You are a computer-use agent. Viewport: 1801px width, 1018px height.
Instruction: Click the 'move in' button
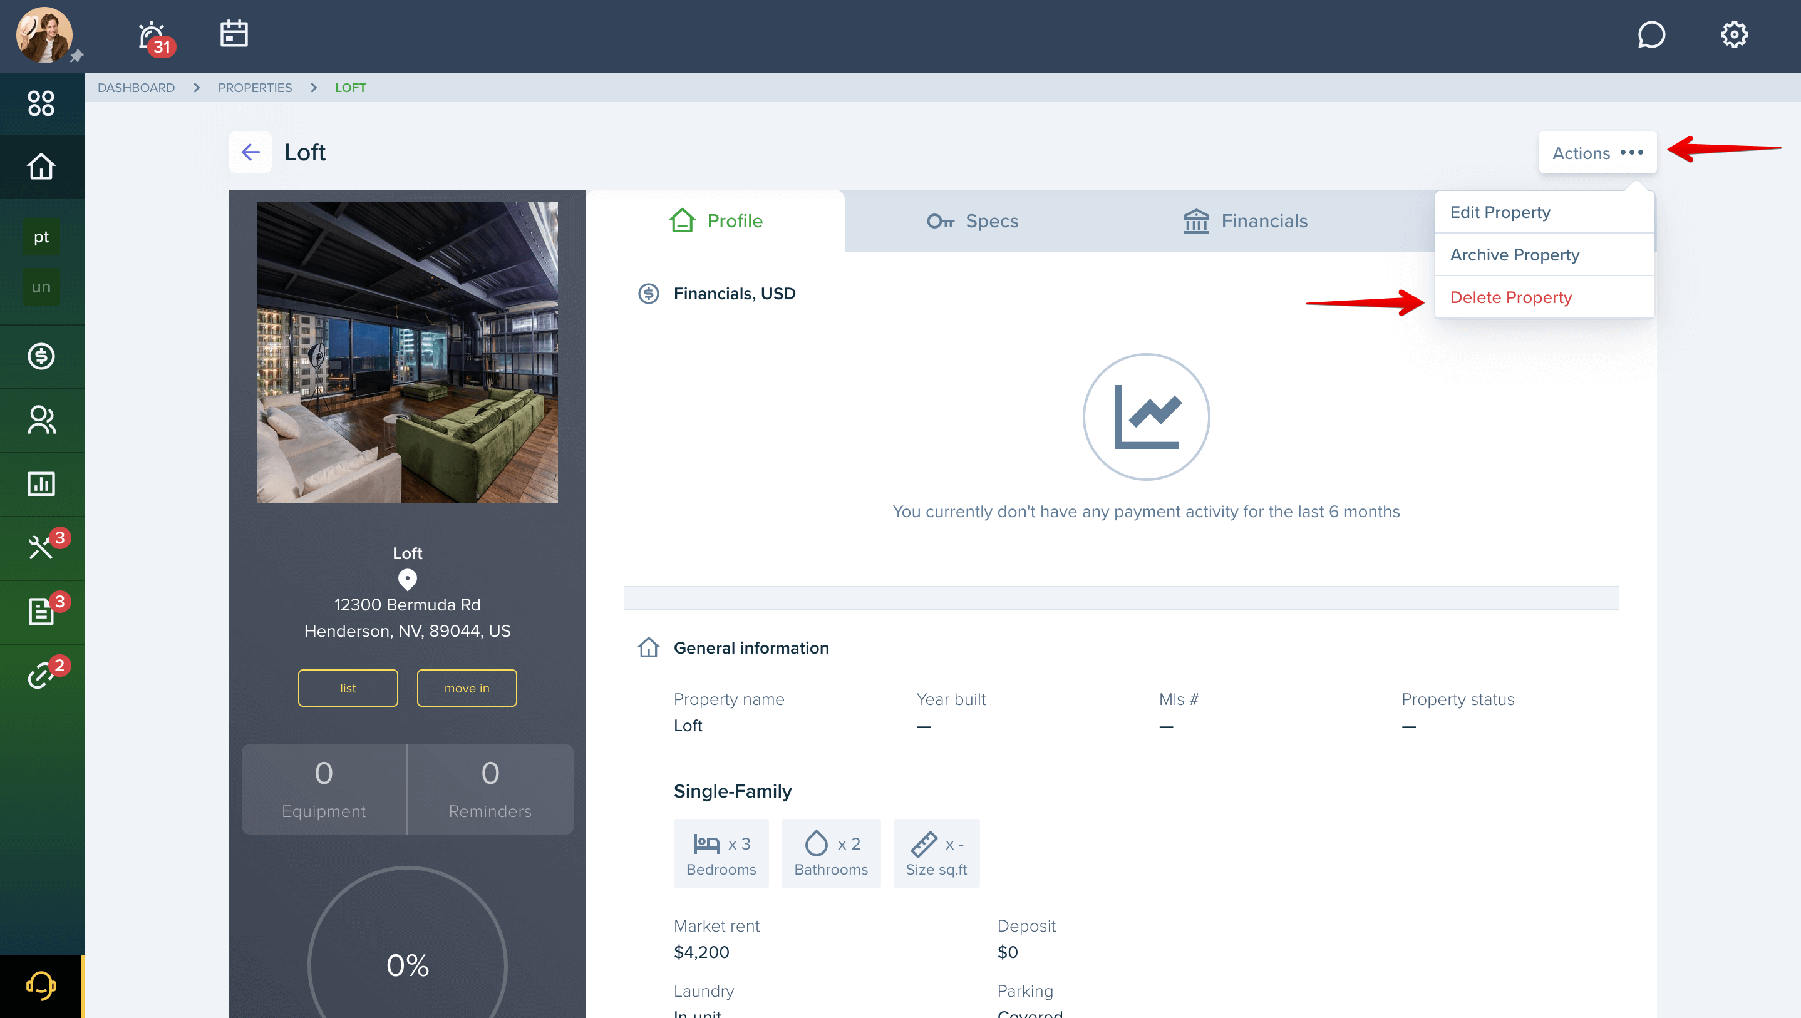pyautogui.click(x=467, y=688)
